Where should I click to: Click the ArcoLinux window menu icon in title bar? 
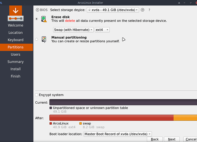[x=1, y=3]
